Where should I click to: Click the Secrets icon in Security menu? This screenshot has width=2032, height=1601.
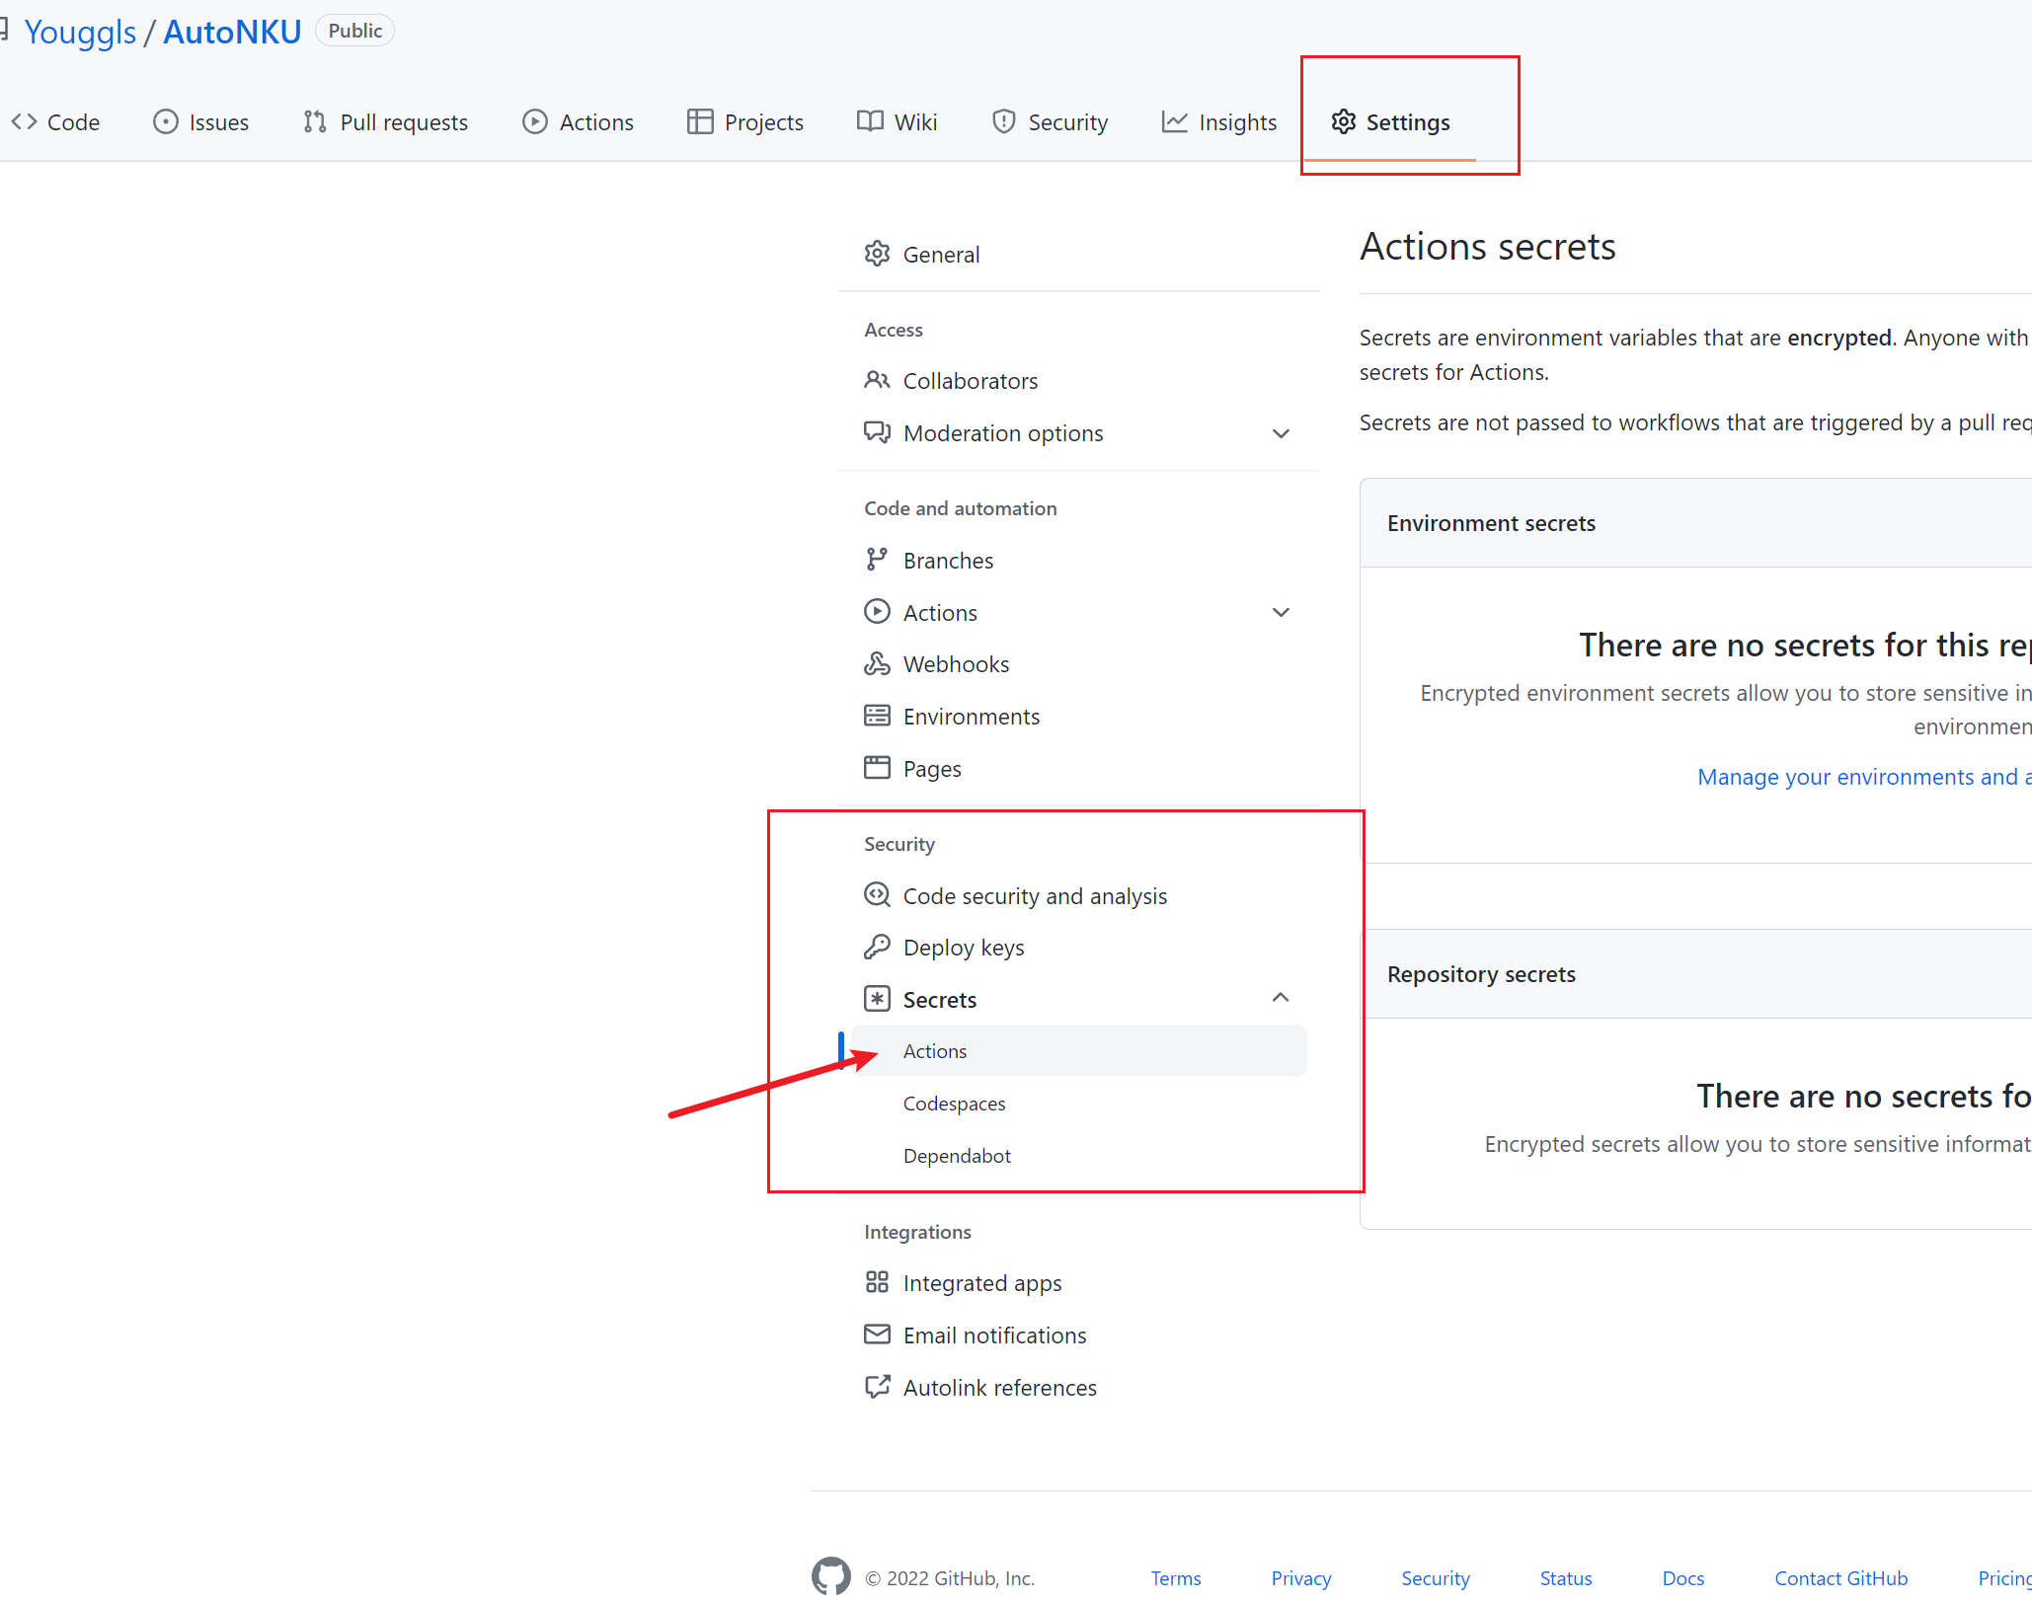[878, 998]
